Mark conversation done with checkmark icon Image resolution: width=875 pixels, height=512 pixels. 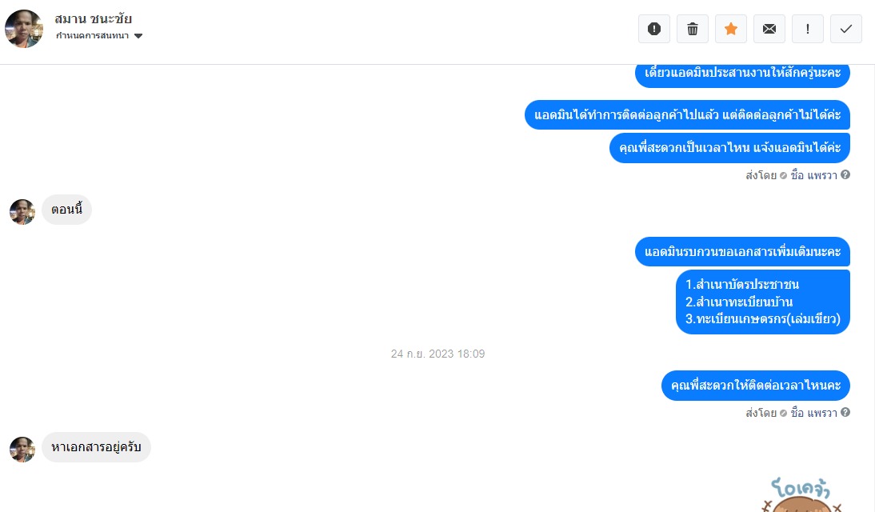click(846, 29)
